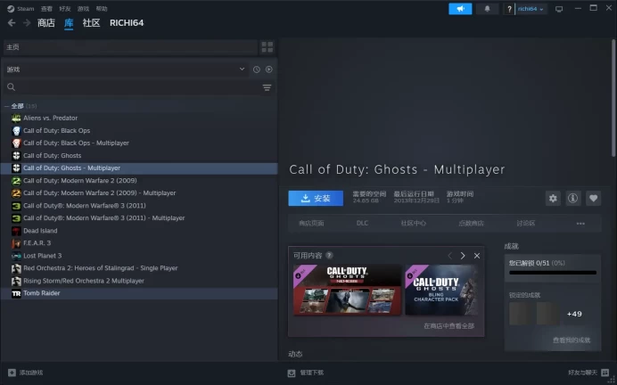Select Rising Storm/Red Orchestra 2 Multiplayer
The height and width of the screenshot is (385, 617).
click(84, 281)
